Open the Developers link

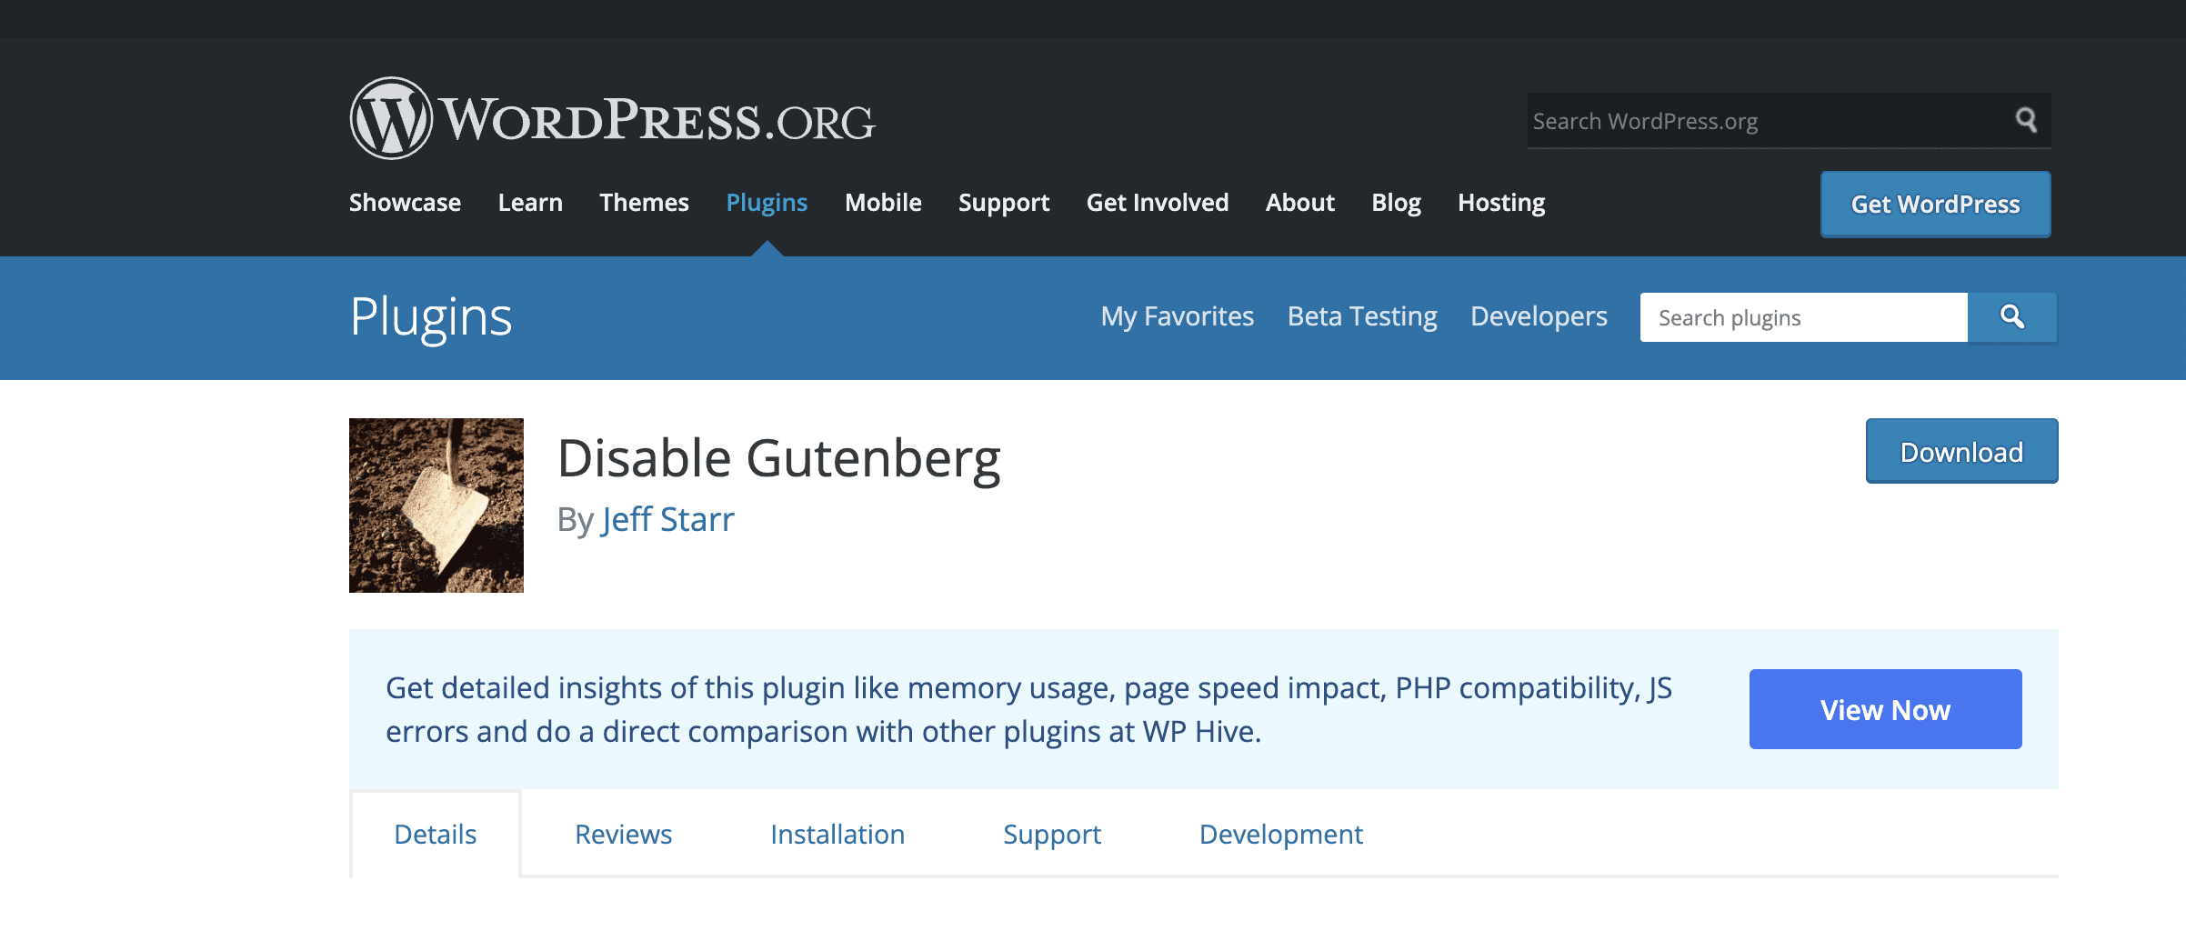(x=1539, y=316)
